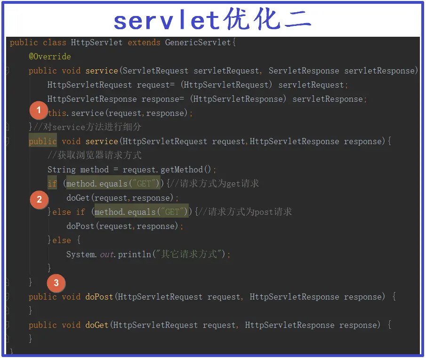The width and height of the screenshot is (426, 358).
Task: Collapse fold marker beside doGet method declaration
Action: click(x=8, y=325)
